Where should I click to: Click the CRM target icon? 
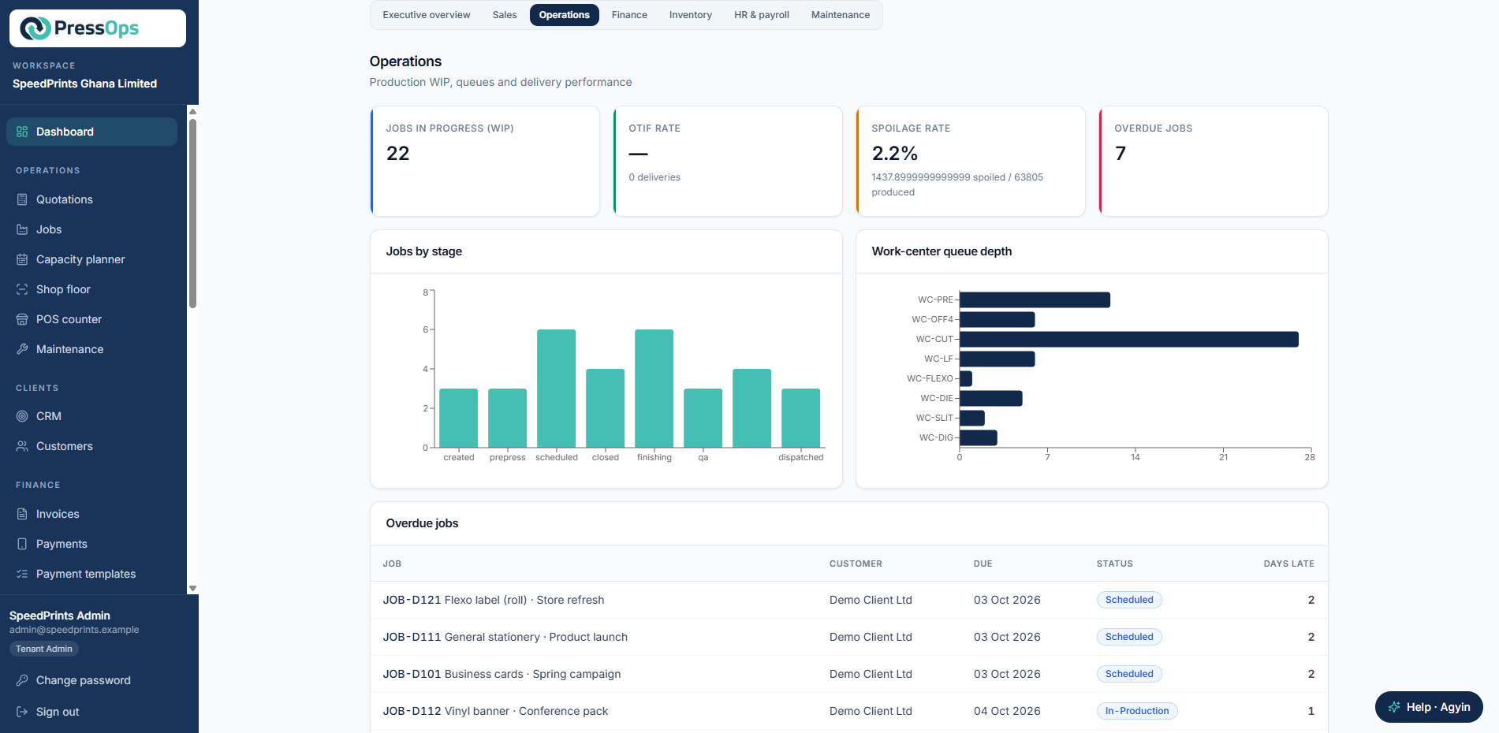(22, 416)
